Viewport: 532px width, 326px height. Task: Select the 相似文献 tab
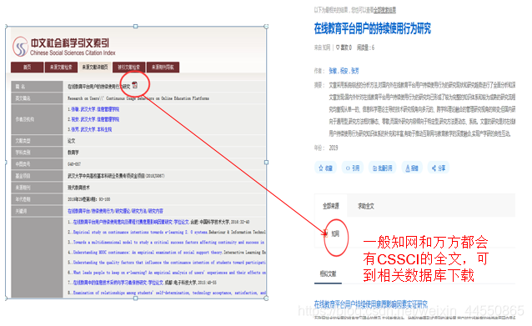pyautogui.click(x=328, y=273)
